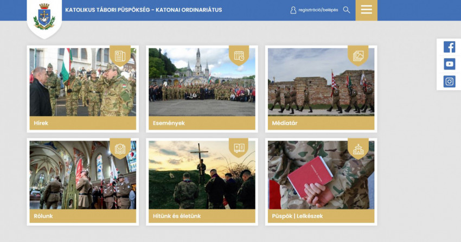Click the gallery icon on Médiatár tile
The width and height of the screenshot is (461, 242).
358,55
